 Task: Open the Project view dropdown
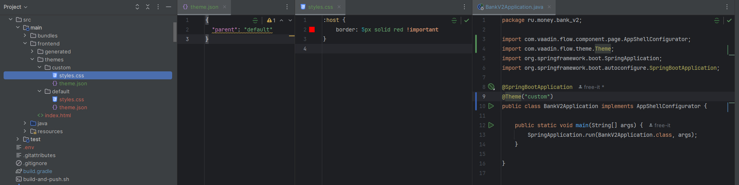pos(16,7)
